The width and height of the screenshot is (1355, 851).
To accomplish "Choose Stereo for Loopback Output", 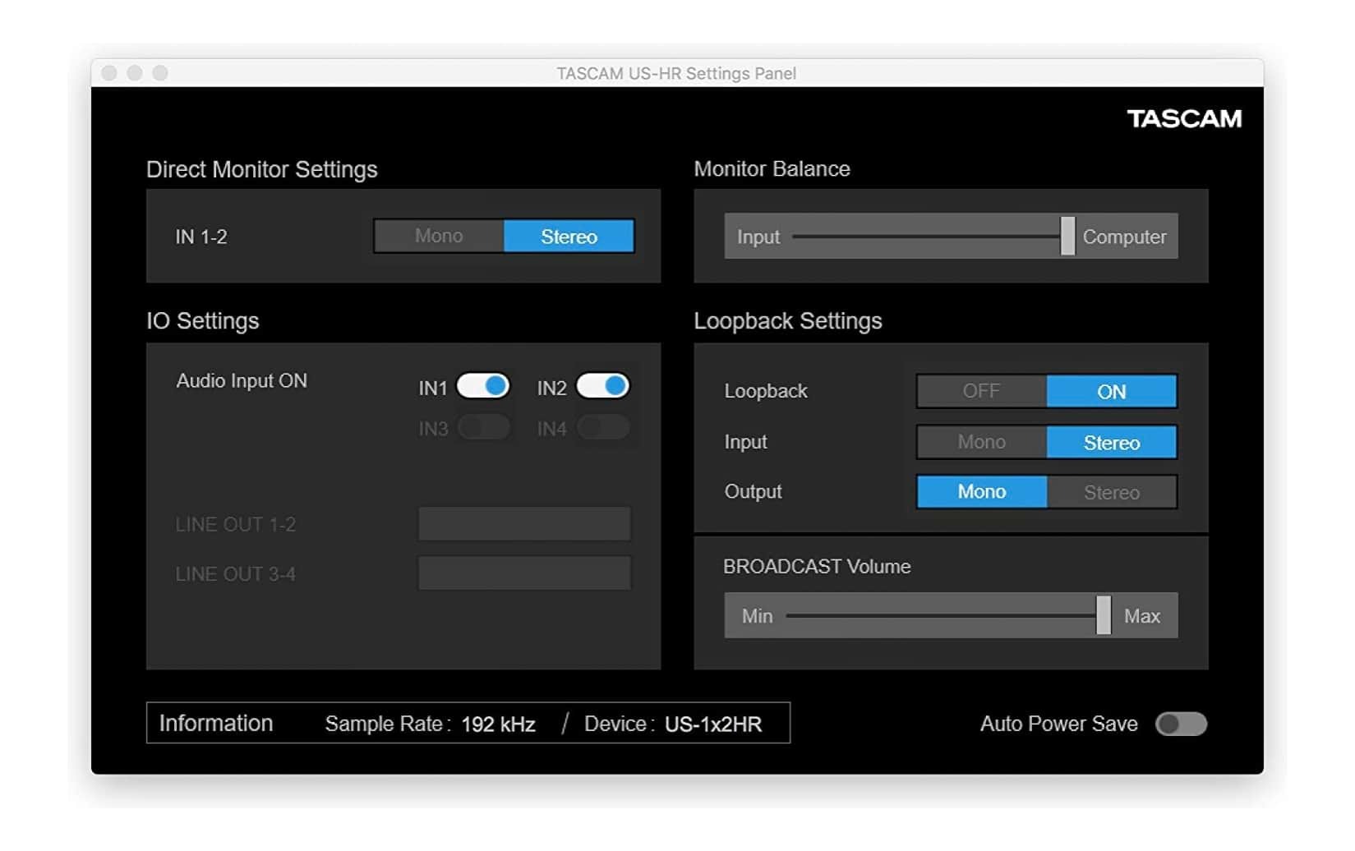I will [x=1111, y=492].
